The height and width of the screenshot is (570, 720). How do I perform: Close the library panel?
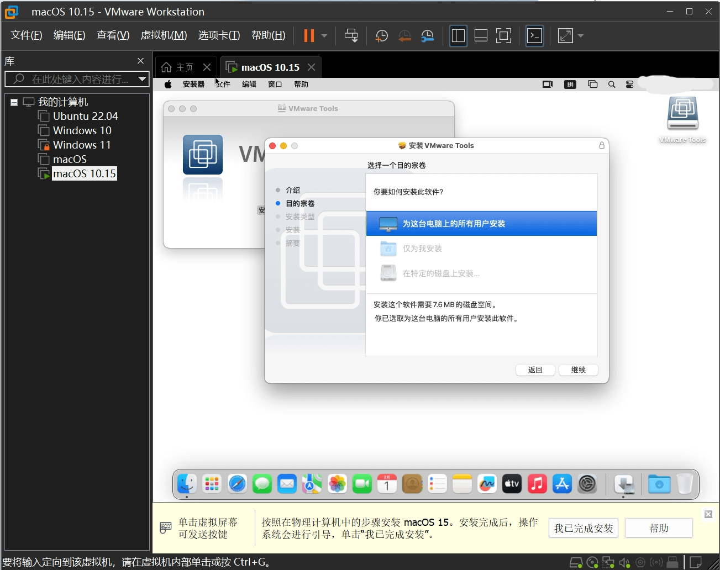(x=140, y=61)
